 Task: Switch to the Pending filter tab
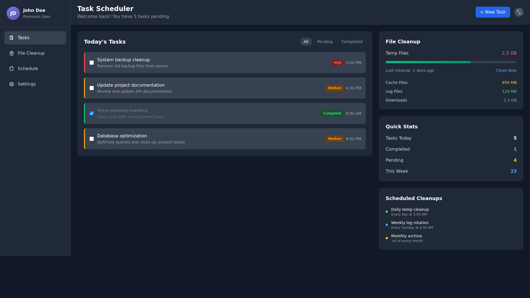click(x=325, y=42)
